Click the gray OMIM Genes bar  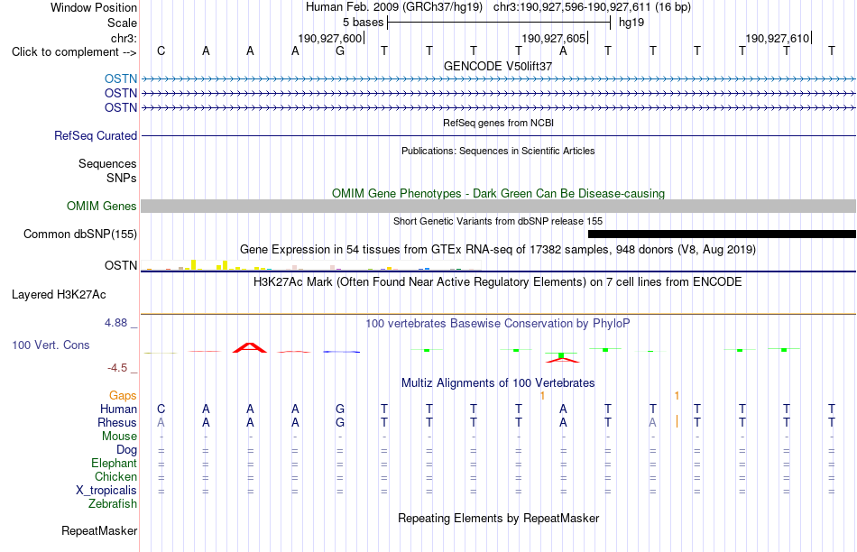[498, 206]
